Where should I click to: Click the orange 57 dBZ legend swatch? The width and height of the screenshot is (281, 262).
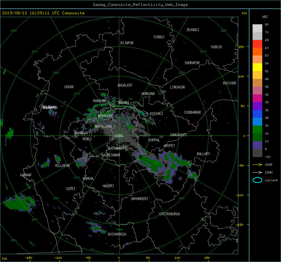tap(257, 52)
